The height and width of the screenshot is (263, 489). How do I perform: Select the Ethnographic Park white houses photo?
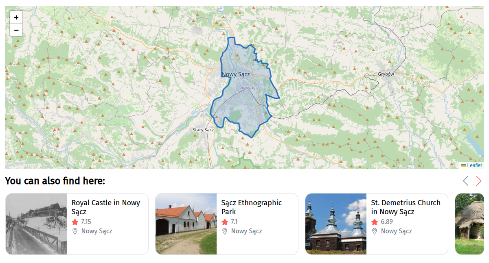click(x=186, y=224)
